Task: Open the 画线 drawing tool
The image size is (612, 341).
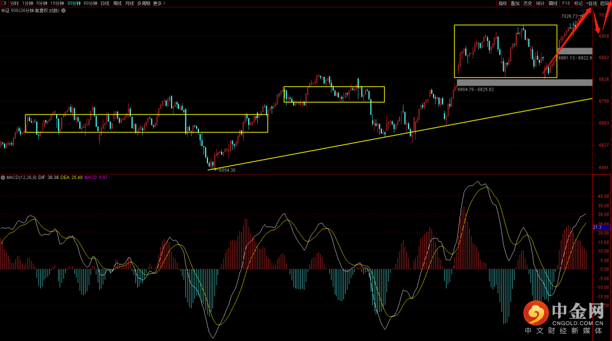Action: [553, 3]
